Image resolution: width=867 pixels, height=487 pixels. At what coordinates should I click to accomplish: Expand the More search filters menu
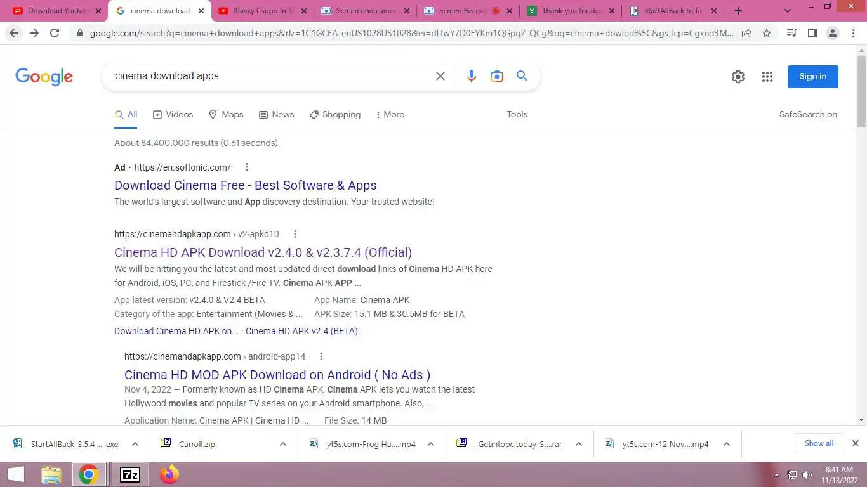(x=390, y=115)
